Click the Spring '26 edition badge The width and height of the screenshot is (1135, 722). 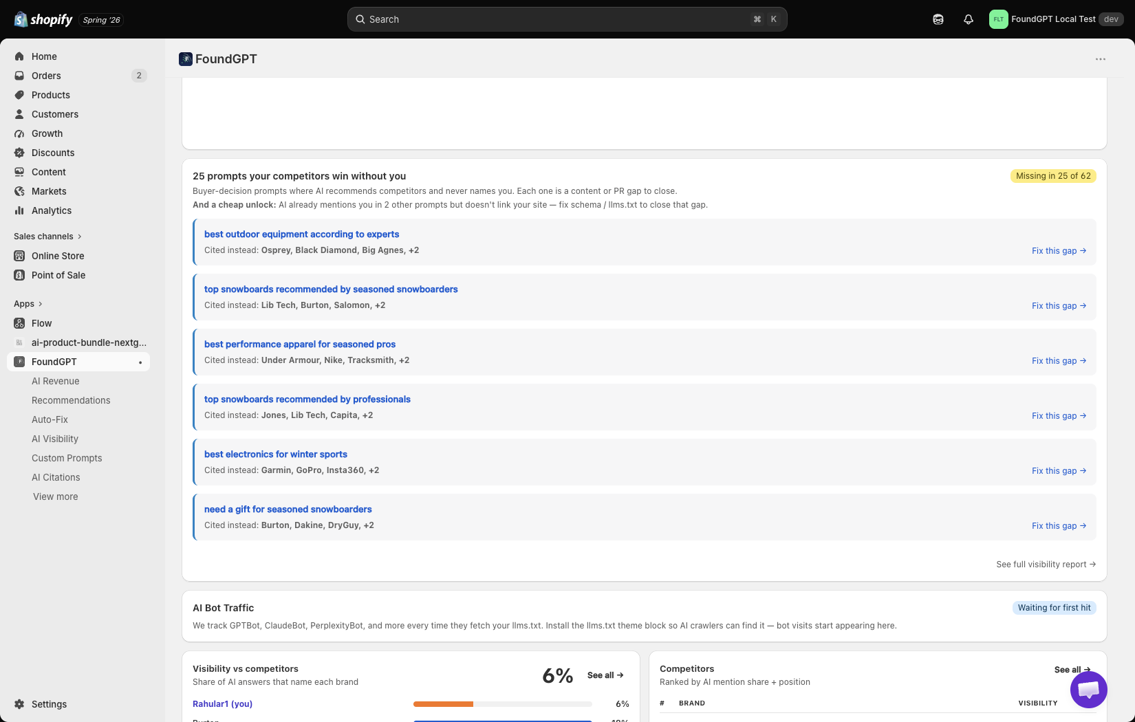click(x=101, y=20)
